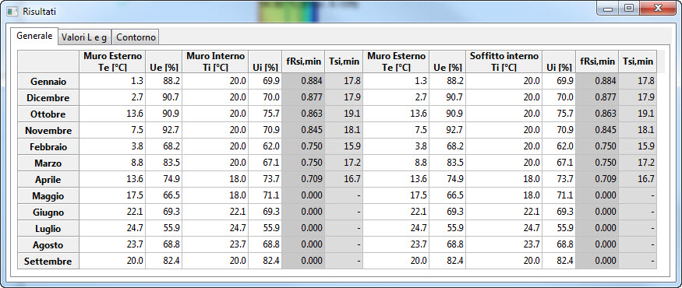This screenshot has height=288, width=682.
Task: Click the Risultati window icon in the title bar
Action: point(12,11)
